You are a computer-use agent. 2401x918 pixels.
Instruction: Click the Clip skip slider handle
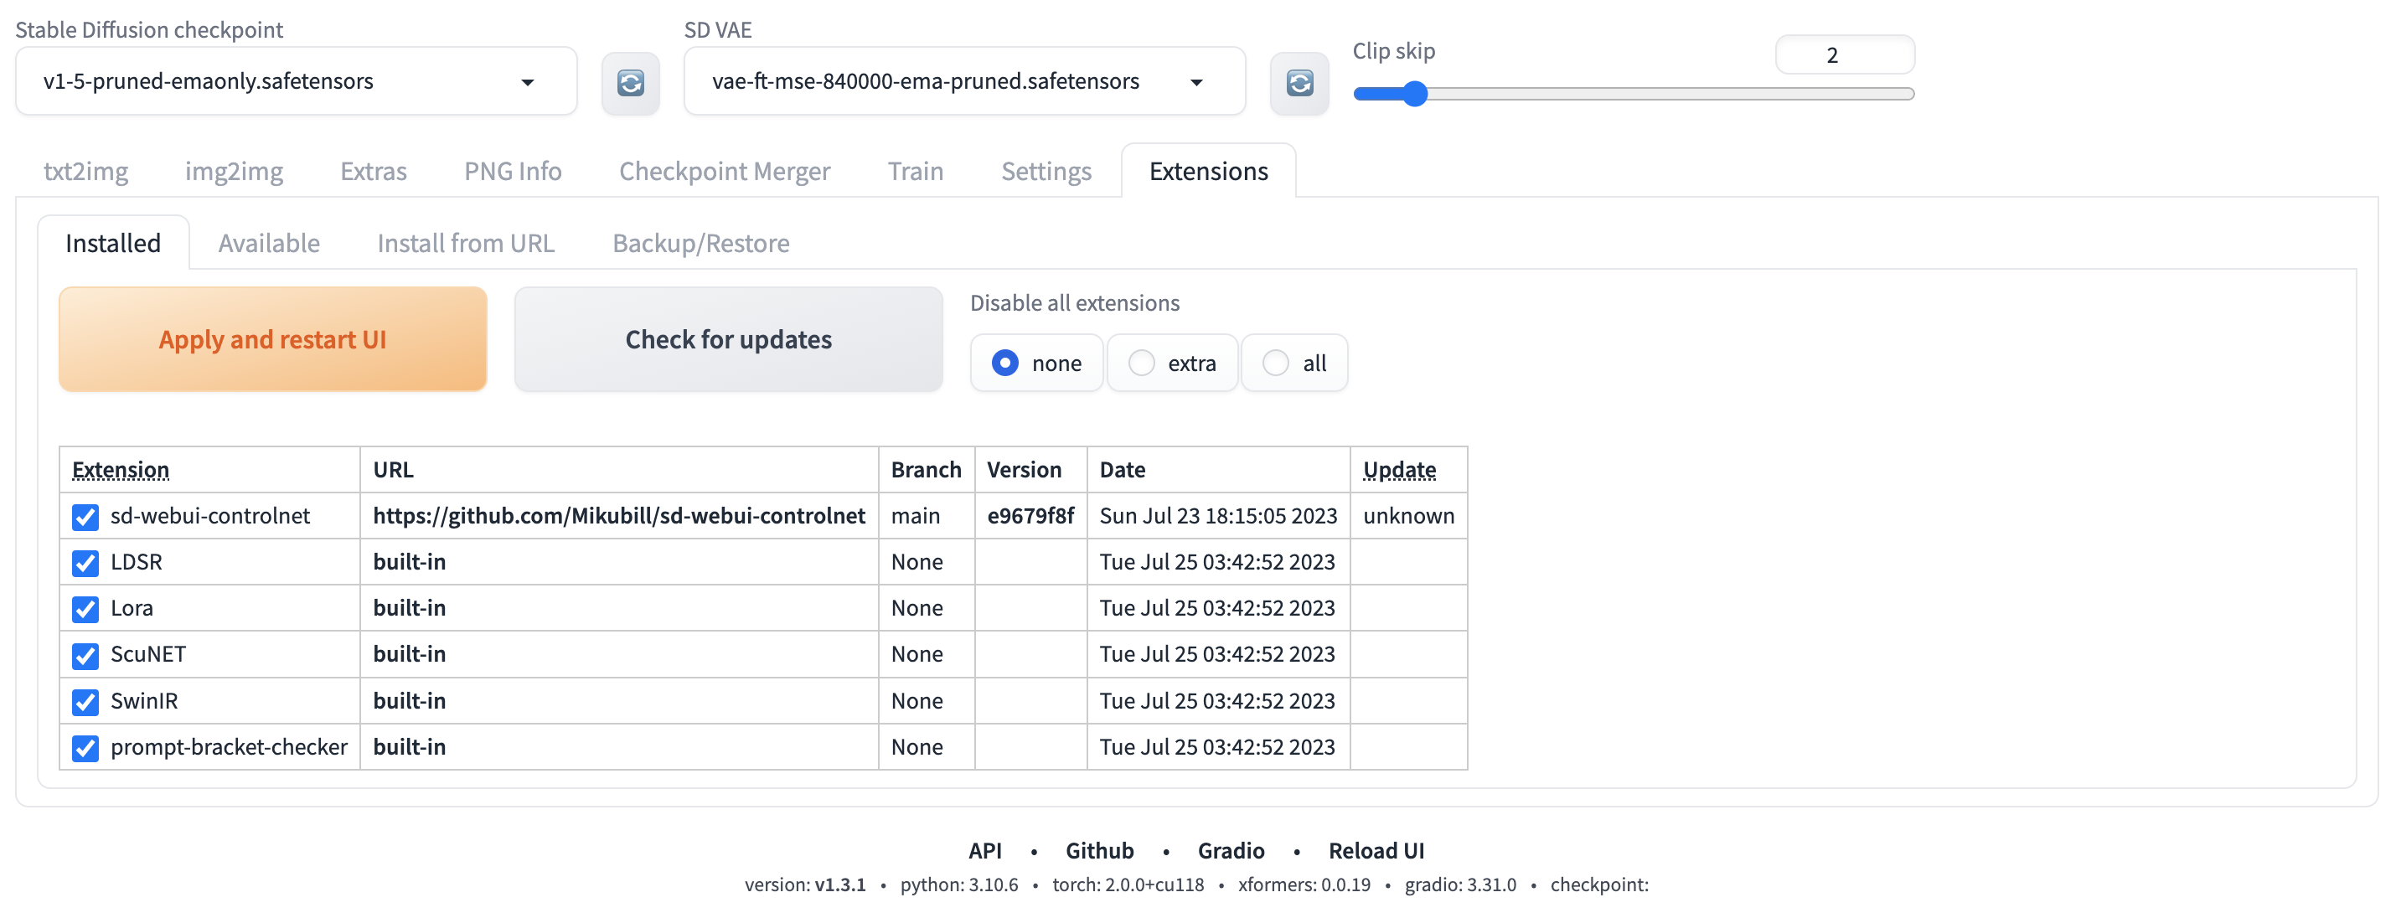point(1414,94)
